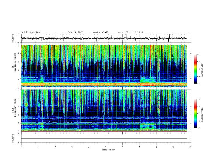The image size is (214, 165).
Task: Click time axis tick label "3"
Action: click(x=72, y=147)
